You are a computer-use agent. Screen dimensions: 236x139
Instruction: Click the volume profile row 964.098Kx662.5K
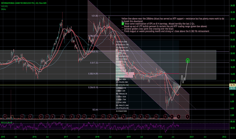click(x=122, y=94)
